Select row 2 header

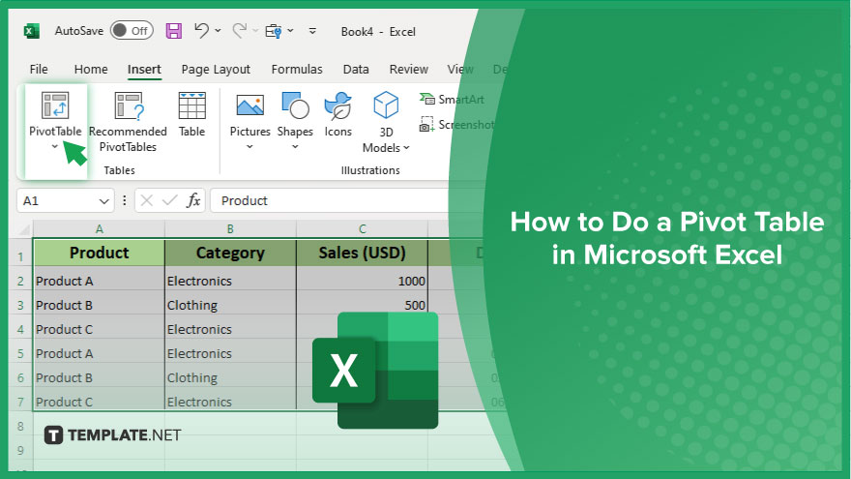[20, 281]
